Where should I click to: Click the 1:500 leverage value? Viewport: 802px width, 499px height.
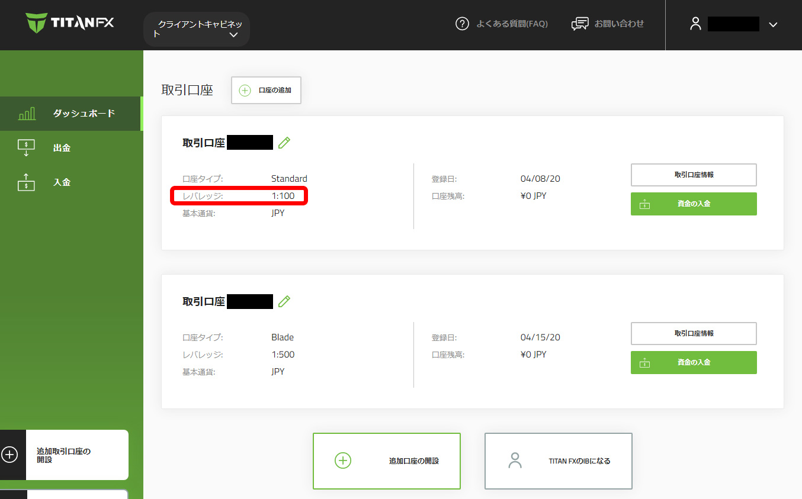283,355
